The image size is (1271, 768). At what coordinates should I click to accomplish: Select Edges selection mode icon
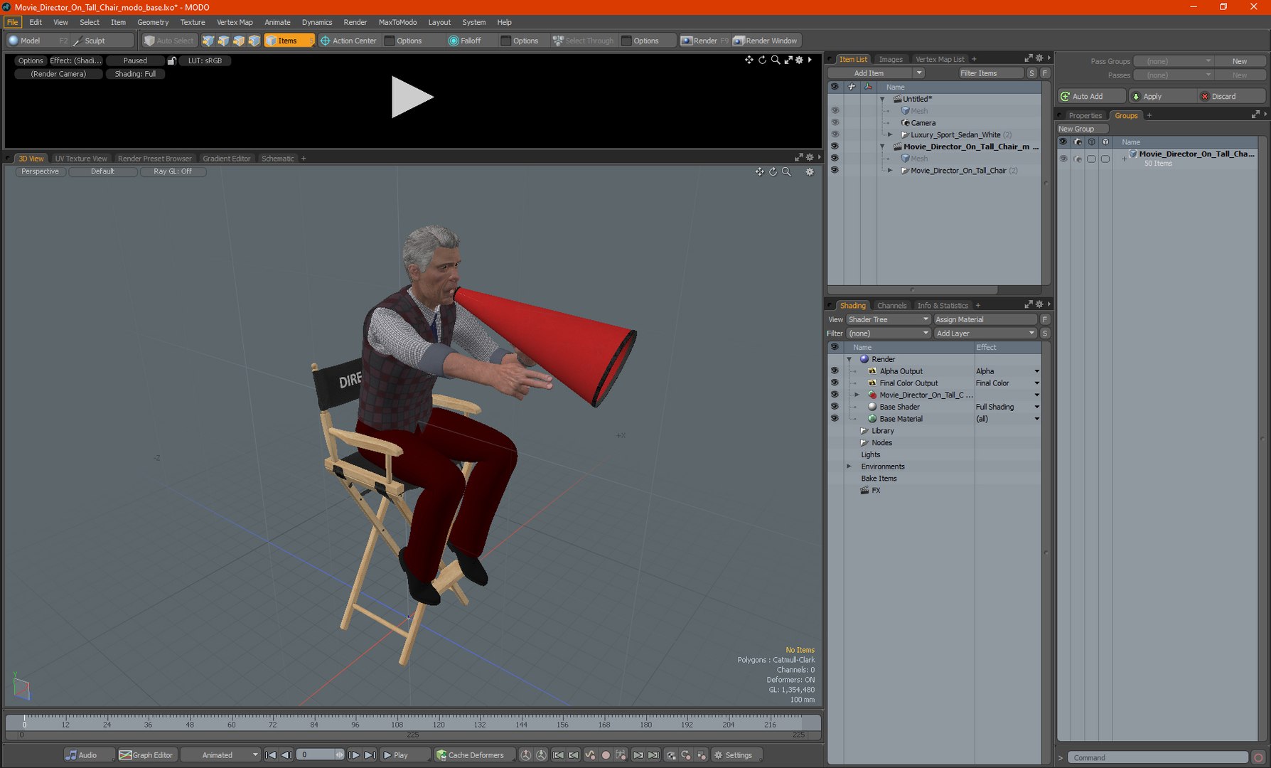click(223, 41)
